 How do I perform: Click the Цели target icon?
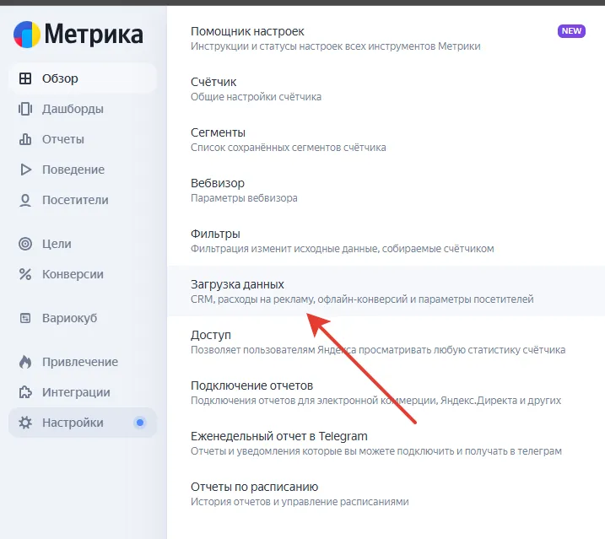click(x=25, y=244)
